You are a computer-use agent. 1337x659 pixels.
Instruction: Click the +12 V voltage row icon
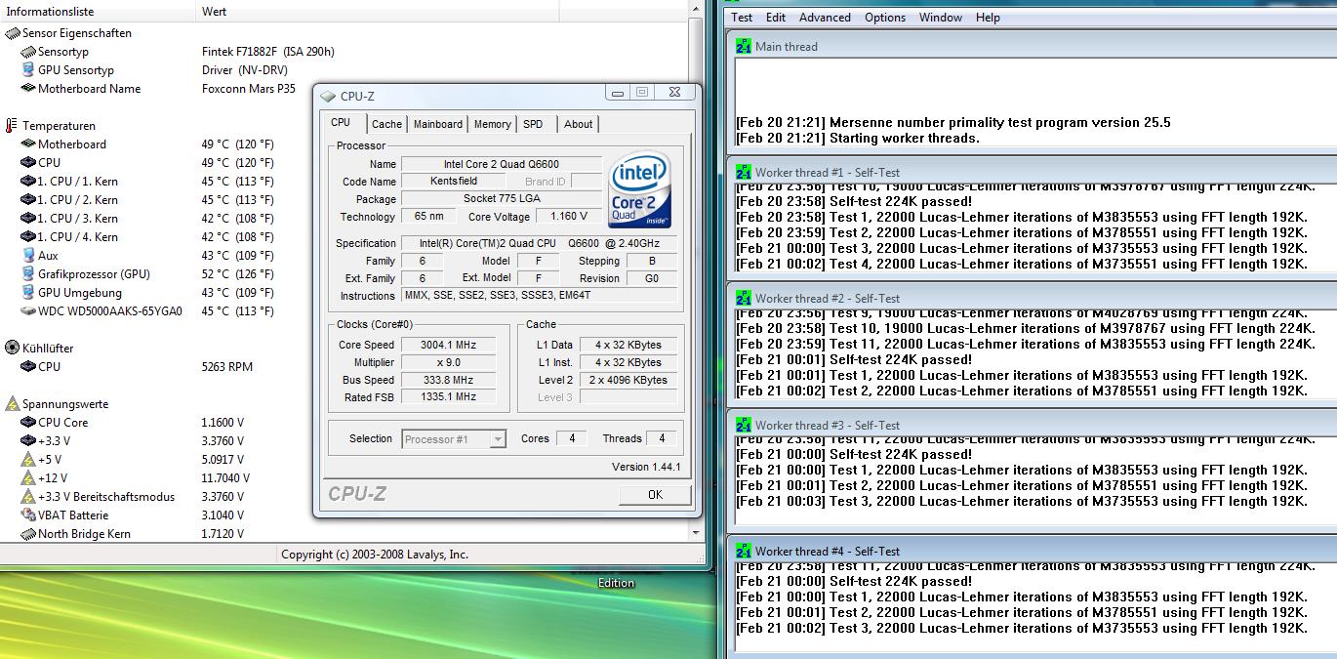pyautogui.click(x=28, y=478)
